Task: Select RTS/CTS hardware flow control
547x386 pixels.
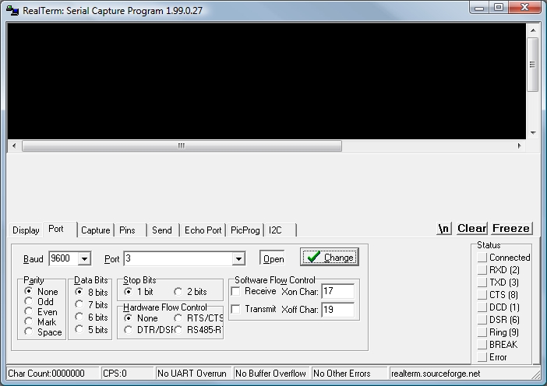Action: click(x=198, y=318)
